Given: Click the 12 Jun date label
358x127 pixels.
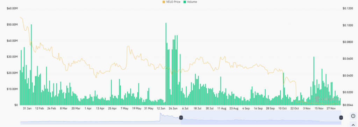Looking at the screenshot, I should (x=161, y=109).
